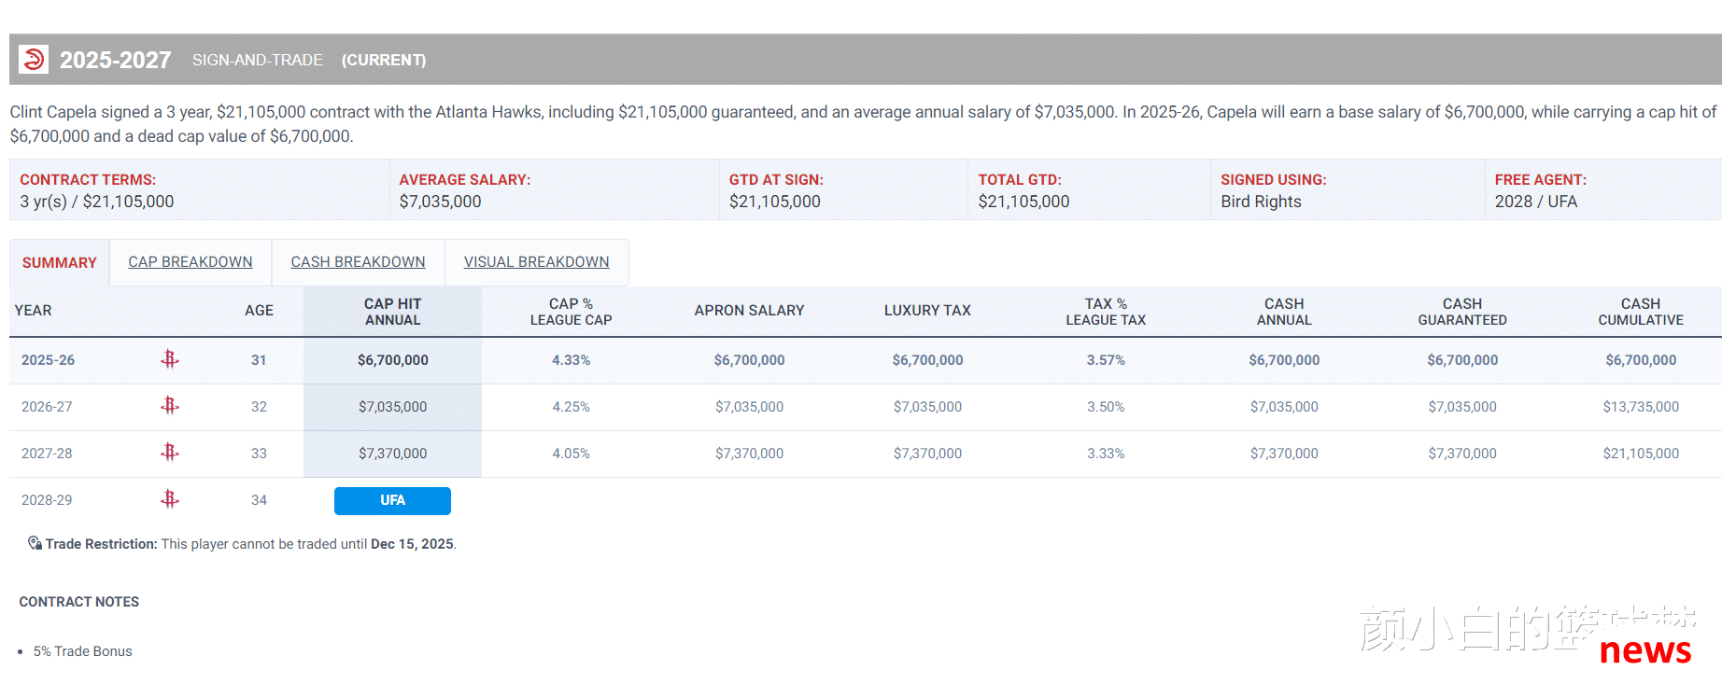Click the 4.25% league cap value
The image size is (1722, 684).
pyautogui.click(x=571, y=407)
